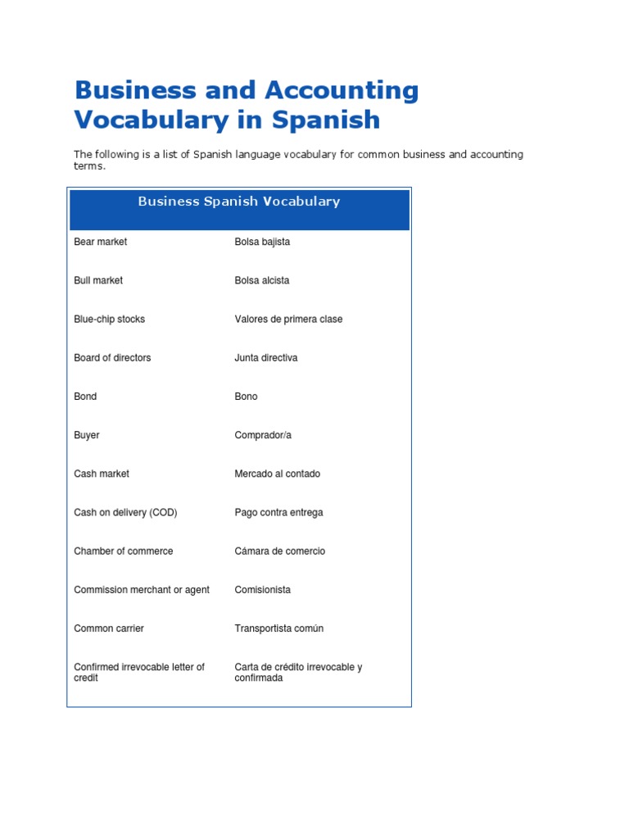
Task: Select the 'Cash market' term
Action: 102,474
